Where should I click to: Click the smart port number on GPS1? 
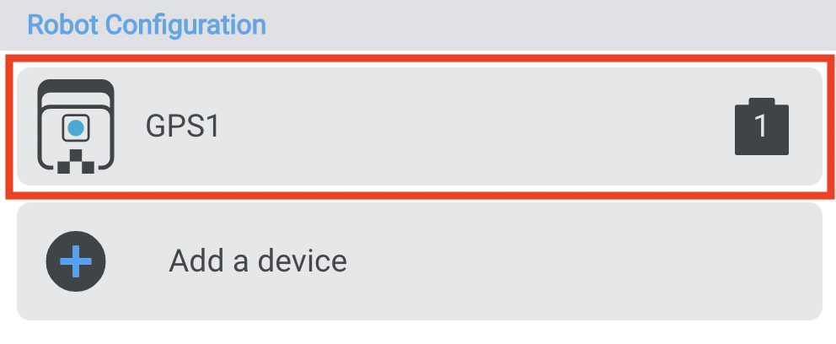(x=761, y=128)
